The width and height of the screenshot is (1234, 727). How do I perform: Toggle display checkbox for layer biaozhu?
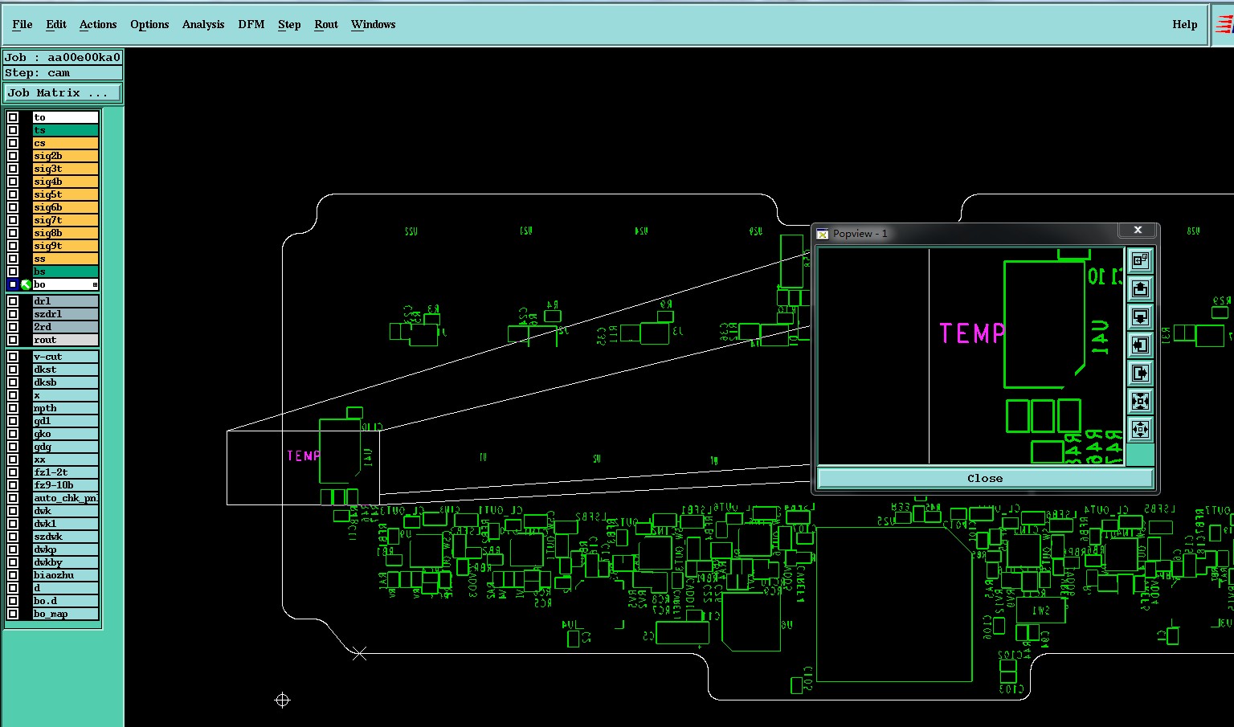pyautogui.click(x=13, y=575)
